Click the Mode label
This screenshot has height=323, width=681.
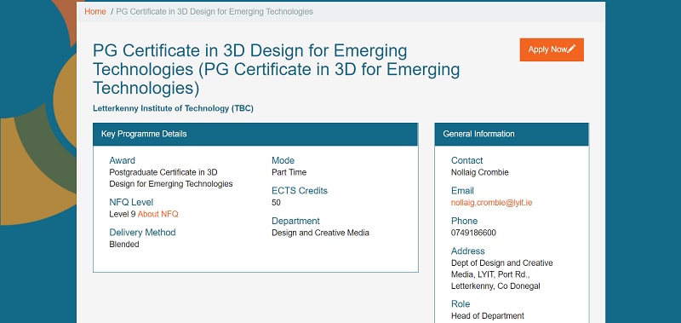click(x=283, y=160)
